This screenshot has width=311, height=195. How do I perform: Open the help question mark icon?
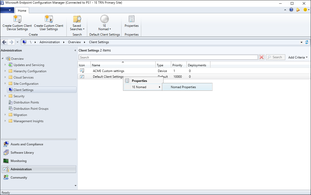click(x=291, y=10)
